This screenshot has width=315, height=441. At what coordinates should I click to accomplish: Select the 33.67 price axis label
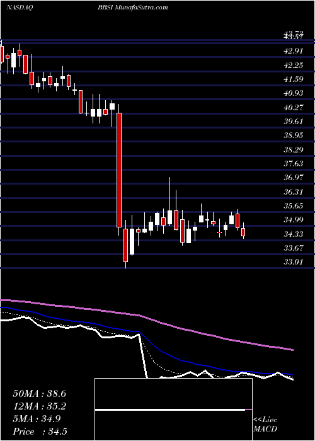(293, 248)
